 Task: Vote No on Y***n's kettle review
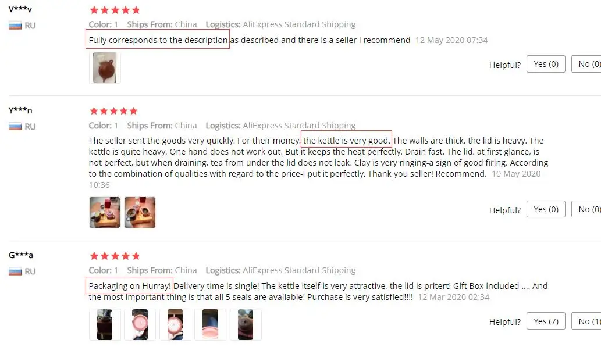tap(586, 209)
